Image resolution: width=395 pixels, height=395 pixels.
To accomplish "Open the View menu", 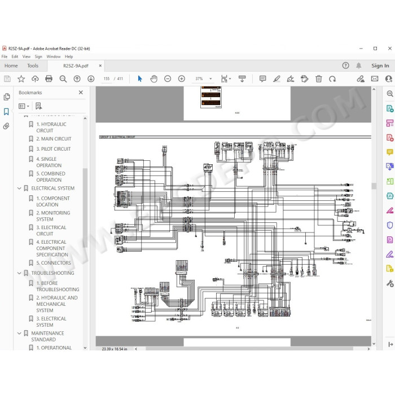I will [26, 56].
